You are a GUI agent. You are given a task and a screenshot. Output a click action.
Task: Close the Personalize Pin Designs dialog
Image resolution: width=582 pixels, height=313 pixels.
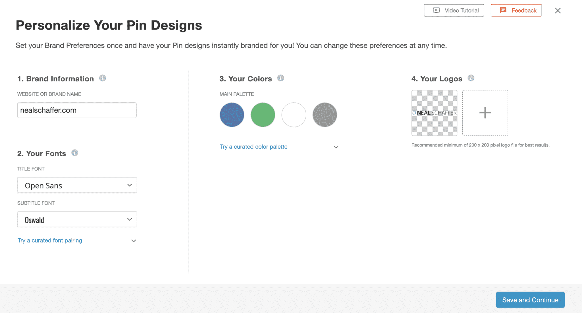pyautogui.click(x=558, y=11)
